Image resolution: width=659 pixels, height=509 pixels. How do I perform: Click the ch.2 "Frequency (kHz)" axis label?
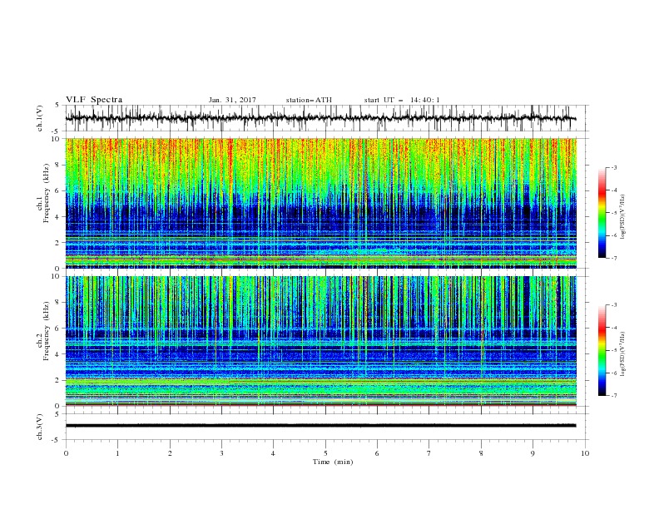pyautogui.click(x=44, y=331)
